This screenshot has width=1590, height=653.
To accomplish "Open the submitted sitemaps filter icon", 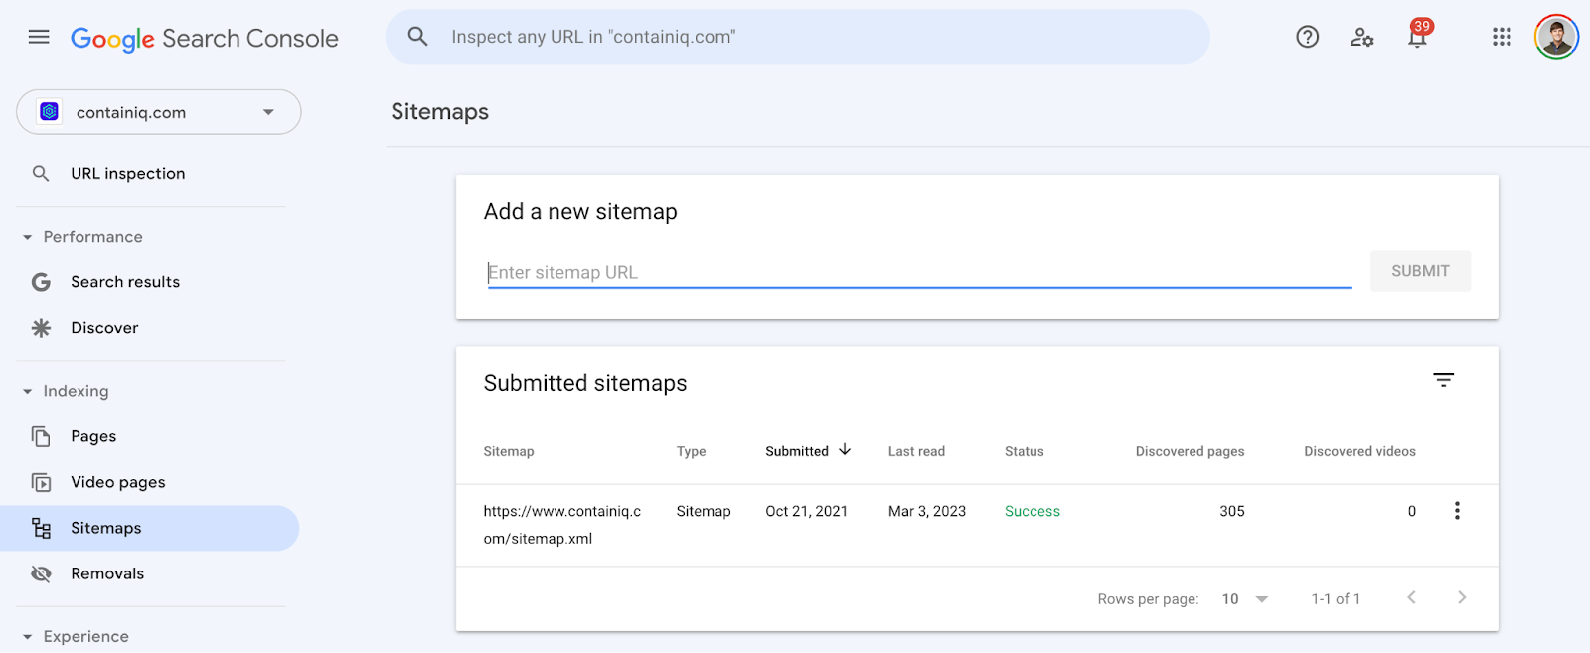I will (x=1444, y=380).
